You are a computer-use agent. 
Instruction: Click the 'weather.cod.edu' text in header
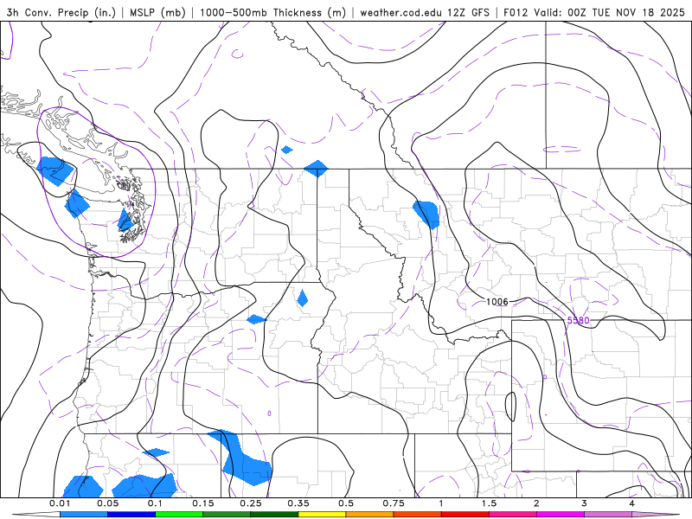tap(400, 12)
